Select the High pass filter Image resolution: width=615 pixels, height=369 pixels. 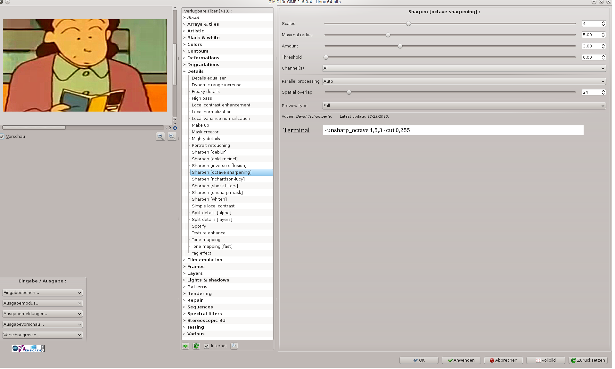202,98
